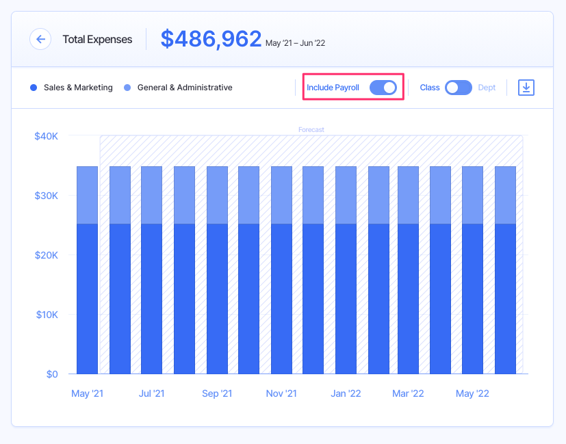Image resolution: width=566 pixels, height=444 pixels.
Task: Click the Forecast label above the chart
Action: click(x=311, y=129)
